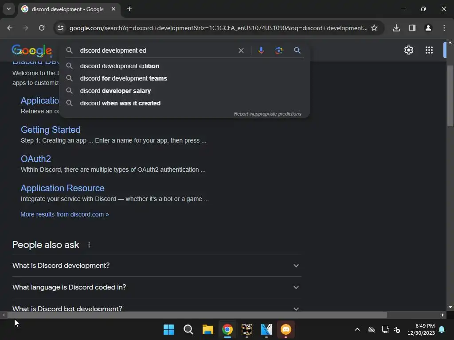Go back to the previous page
This screenshot has height=340, width=454.
click(10, 28)
